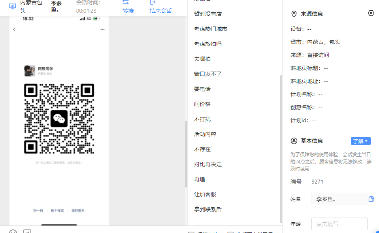The width and height of the screenshot is (379, 233).
Task: Choose the quick reply 不打扰
Action: click(x=202, y=119)
